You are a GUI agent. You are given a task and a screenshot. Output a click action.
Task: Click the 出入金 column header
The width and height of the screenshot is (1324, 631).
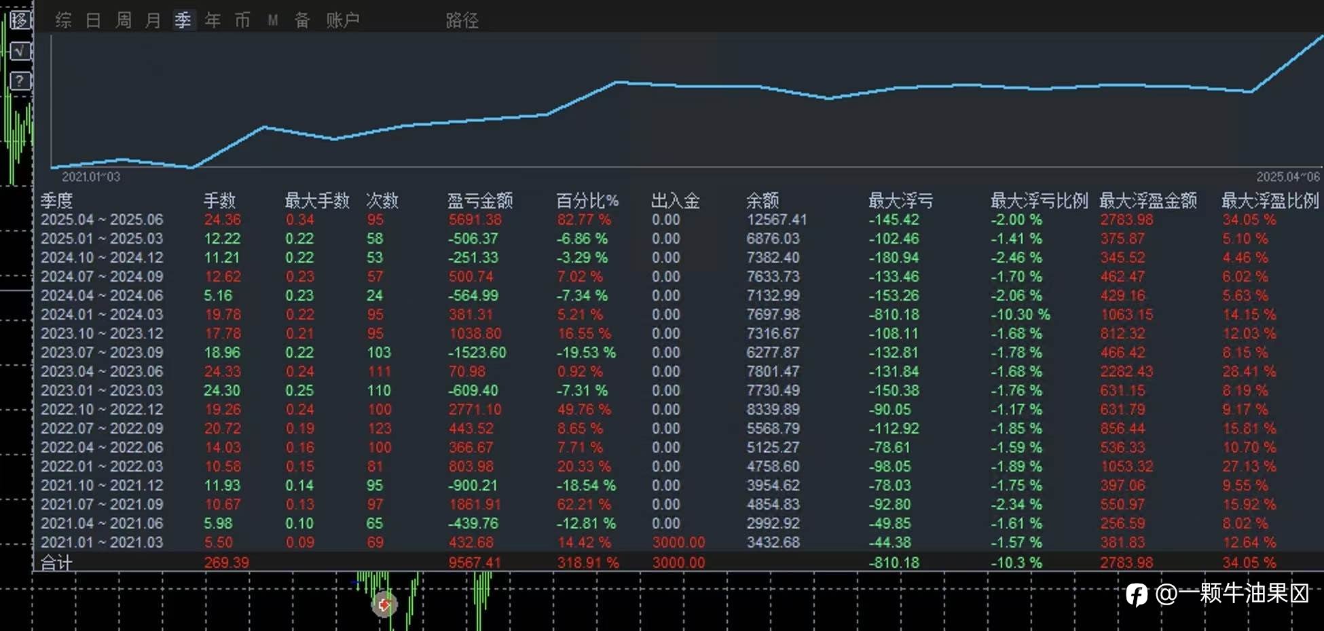(676, 200)
